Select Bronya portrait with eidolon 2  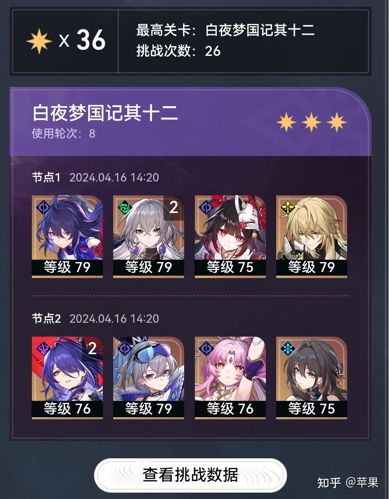pyautogui.click(x=149, y=237)
